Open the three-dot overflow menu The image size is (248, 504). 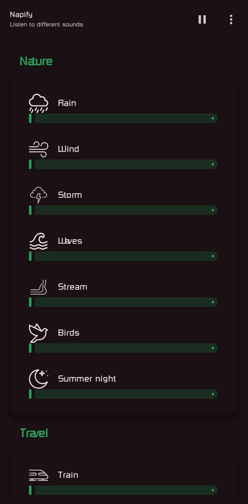click(231, 19)
